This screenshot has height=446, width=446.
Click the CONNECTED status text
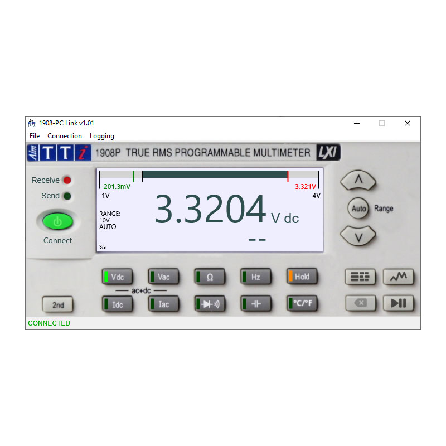tap(49, 323)
